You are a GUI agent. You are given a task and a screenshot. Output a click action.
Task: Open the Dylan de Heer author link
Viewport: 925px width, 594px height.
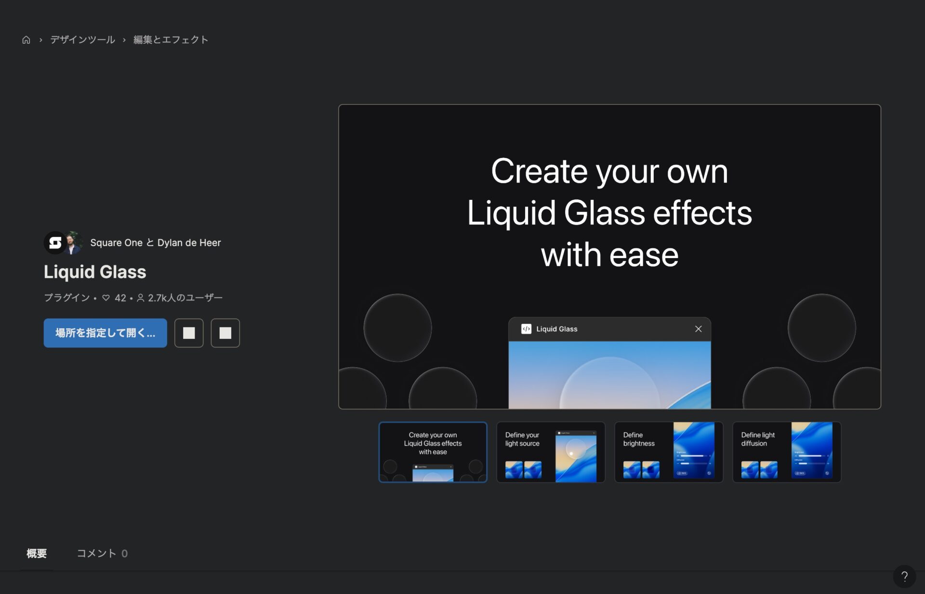(189, 243)
